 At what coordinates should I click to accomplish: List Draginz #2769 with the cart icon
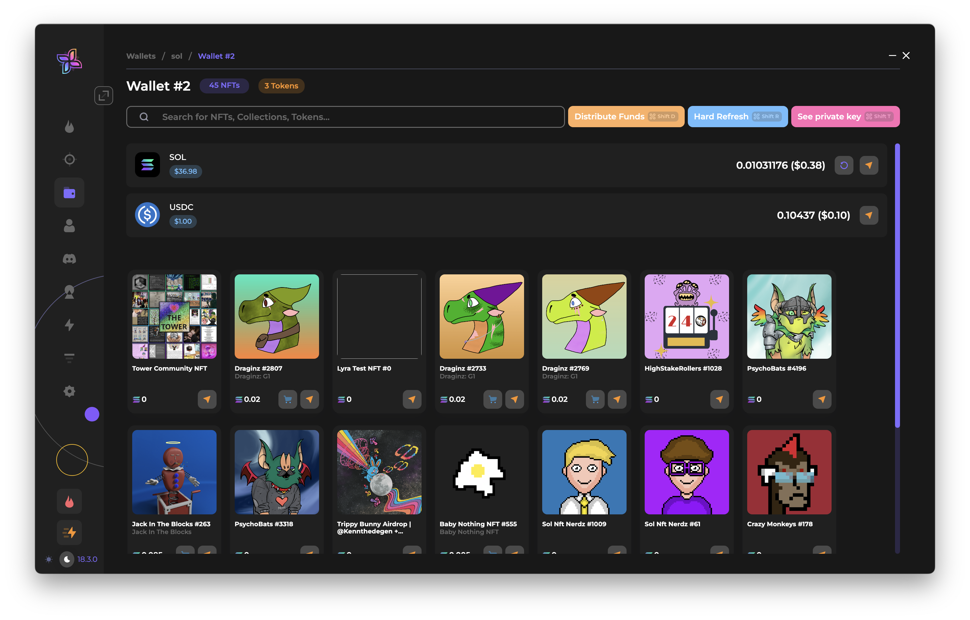[x=595, y=399]
